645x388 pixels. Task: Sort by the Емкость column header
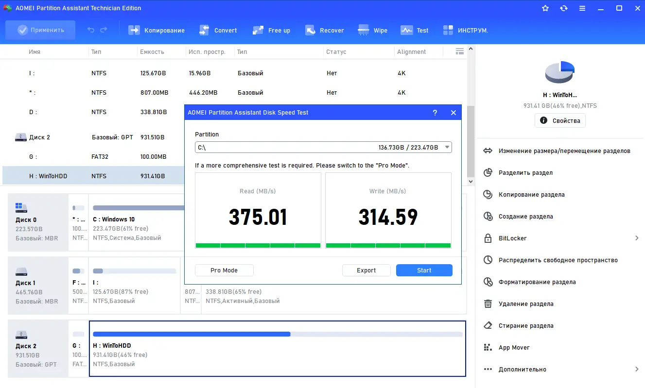pyautogui.click(x=152, y=52)
